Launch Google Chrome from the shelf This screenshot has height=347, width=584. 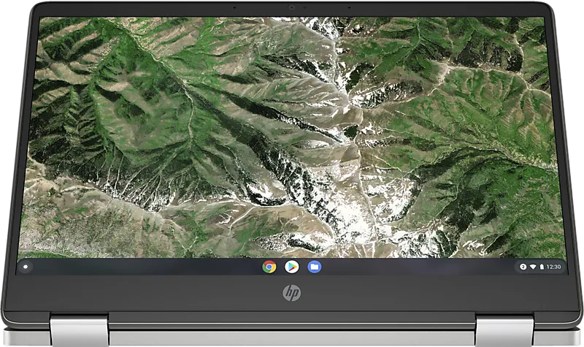pos(269,267)
